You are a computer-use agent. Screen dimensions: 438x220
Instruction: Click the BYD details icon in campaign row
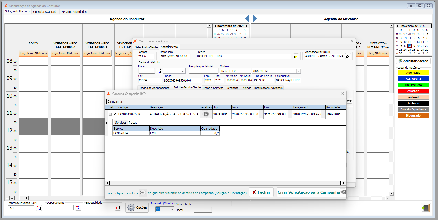pyautogui.click(x=206, y=114)
